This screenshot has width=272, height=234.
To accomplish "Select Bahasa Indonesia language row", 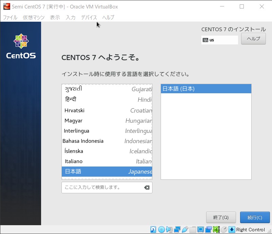I will point(107,141).
